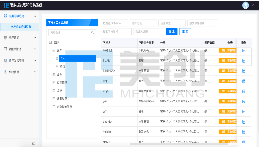Collapse the 客户 tree node toggle
This screenshot has width=259, height=149.
click(54, 50)
